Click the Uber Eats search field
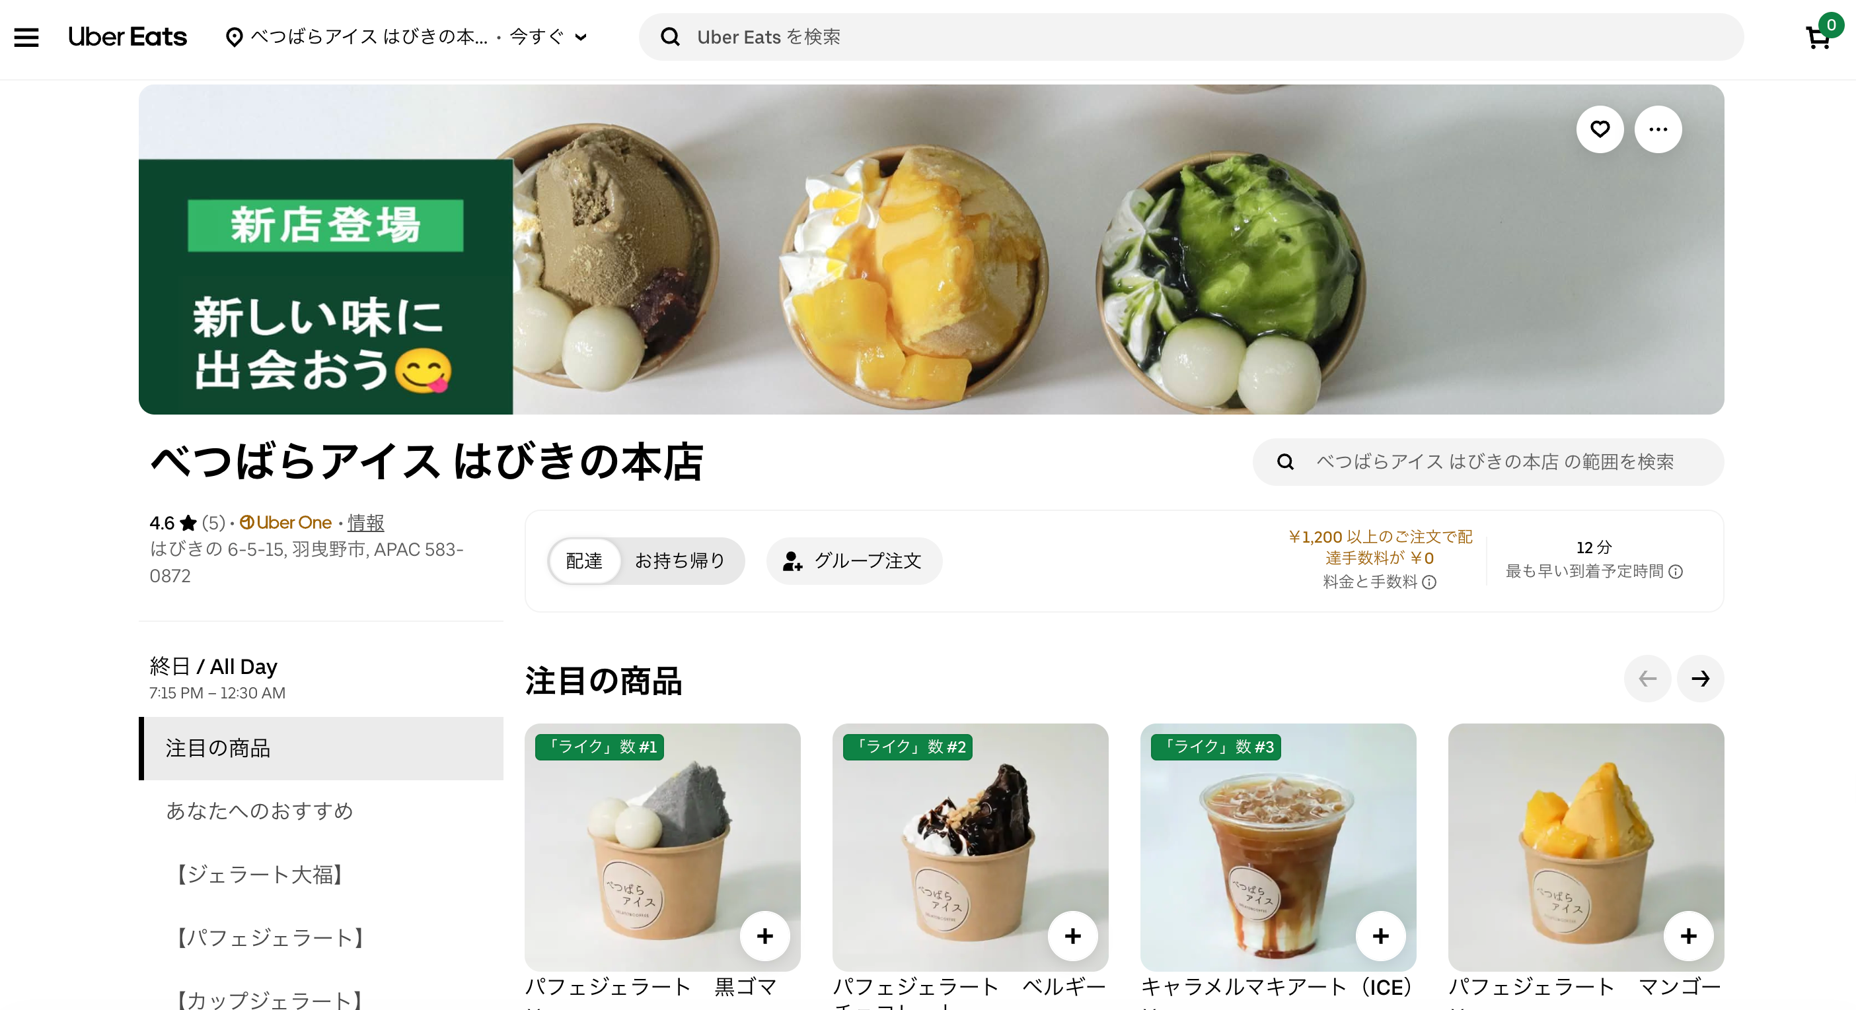The width and height of the screenshot is (1856, 1010). click(1190, 37)
